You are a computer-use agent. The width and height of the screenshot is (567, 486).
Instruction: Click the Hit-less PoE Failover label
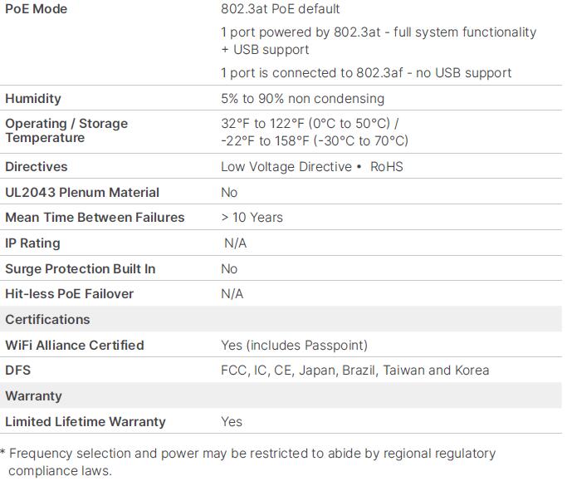(x=70, y=294)
